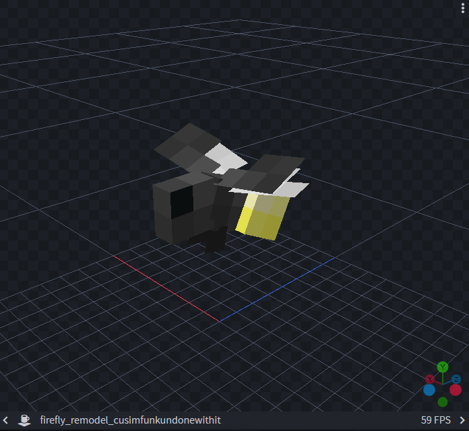Click the dark green bottom gizmo circle
The width and height of the screenshot is (469, 431).
tap(443, 402)
